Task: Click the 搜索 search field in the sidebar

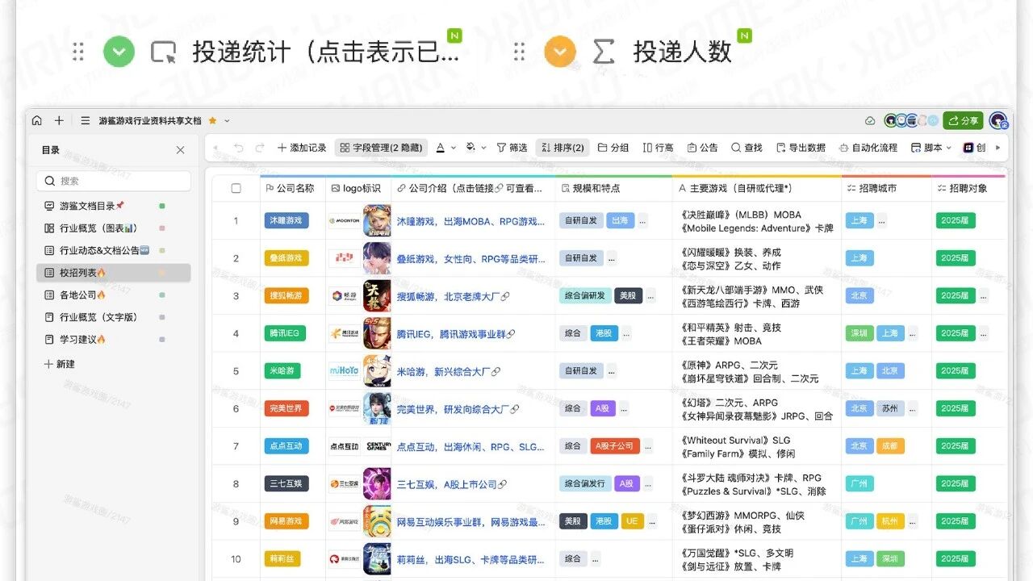Action: coord(114,181)
